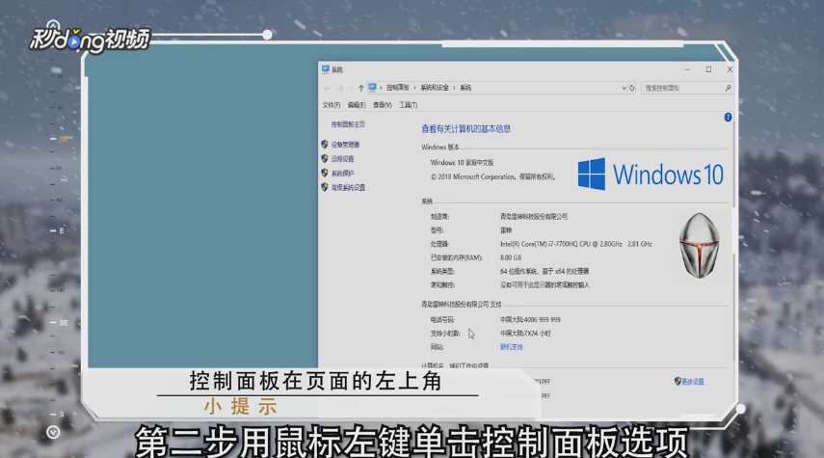Click the Windows 10 家庭中文版 edition text

pos(462,163)
